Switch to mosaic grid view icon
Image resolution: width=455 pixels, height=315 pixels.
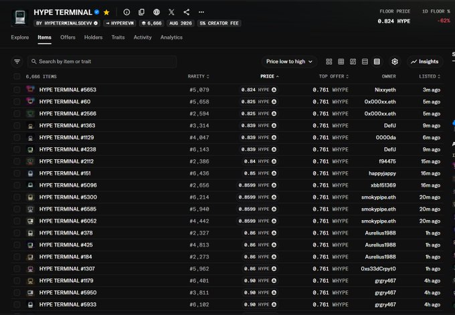(353, 62)
